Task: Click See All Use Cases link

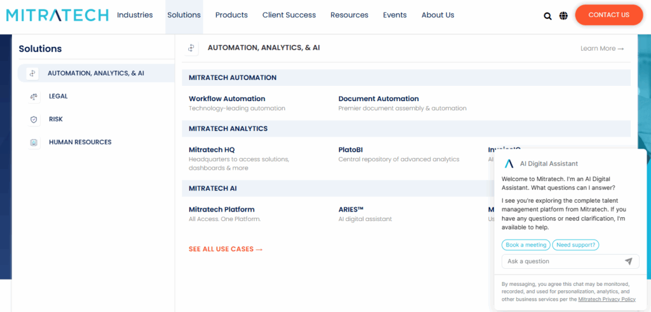Action: tap(226, 249)
